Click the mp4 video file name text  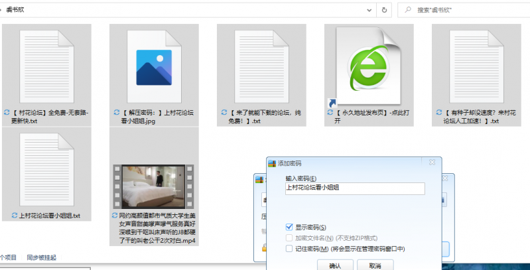point(157,228)
